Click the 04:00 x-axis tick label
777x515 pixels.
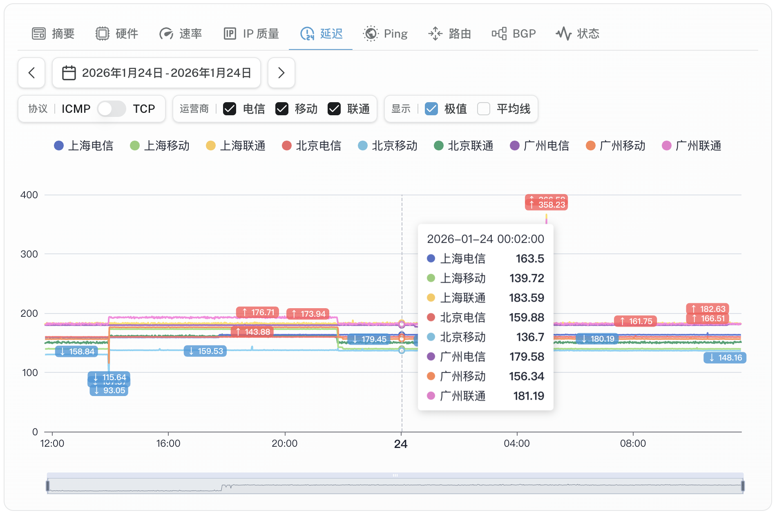click(517, 443)
